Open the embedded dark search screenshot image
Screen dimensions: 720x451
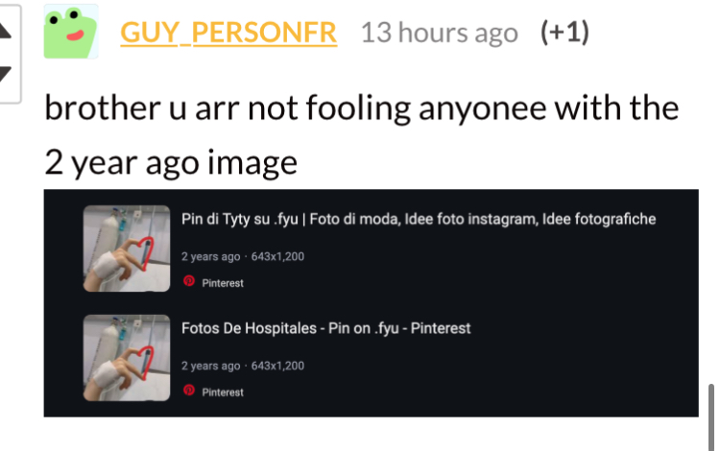pyautogui.click(x=371, y=303)
